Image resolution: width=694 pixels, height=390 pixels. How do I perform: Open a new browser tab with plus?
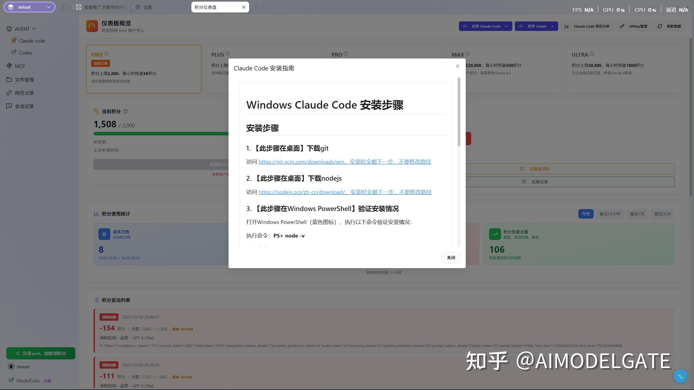pyautogui.click(x=256, y=7)
